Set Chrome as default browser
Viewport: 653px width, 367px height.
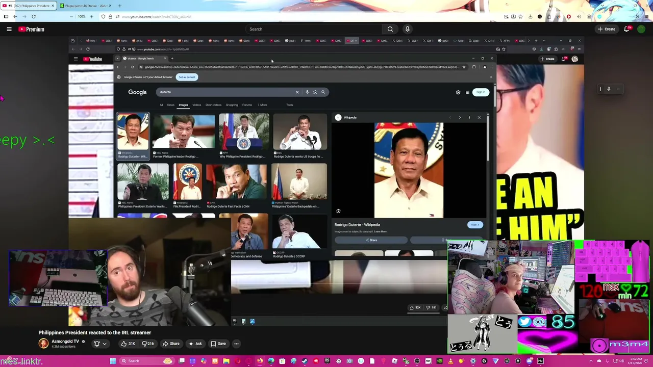[x=187, y=77]
